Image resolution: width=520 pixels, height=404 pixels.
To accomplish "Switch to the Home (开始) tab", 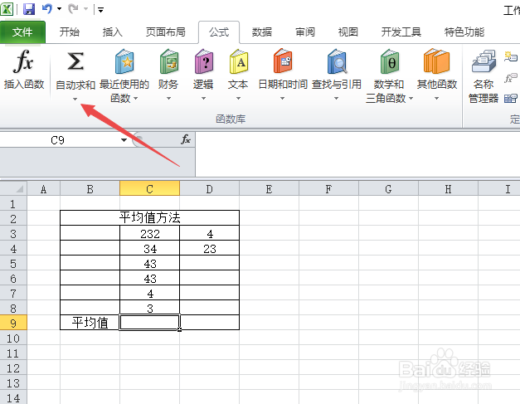I will [70, 32].
